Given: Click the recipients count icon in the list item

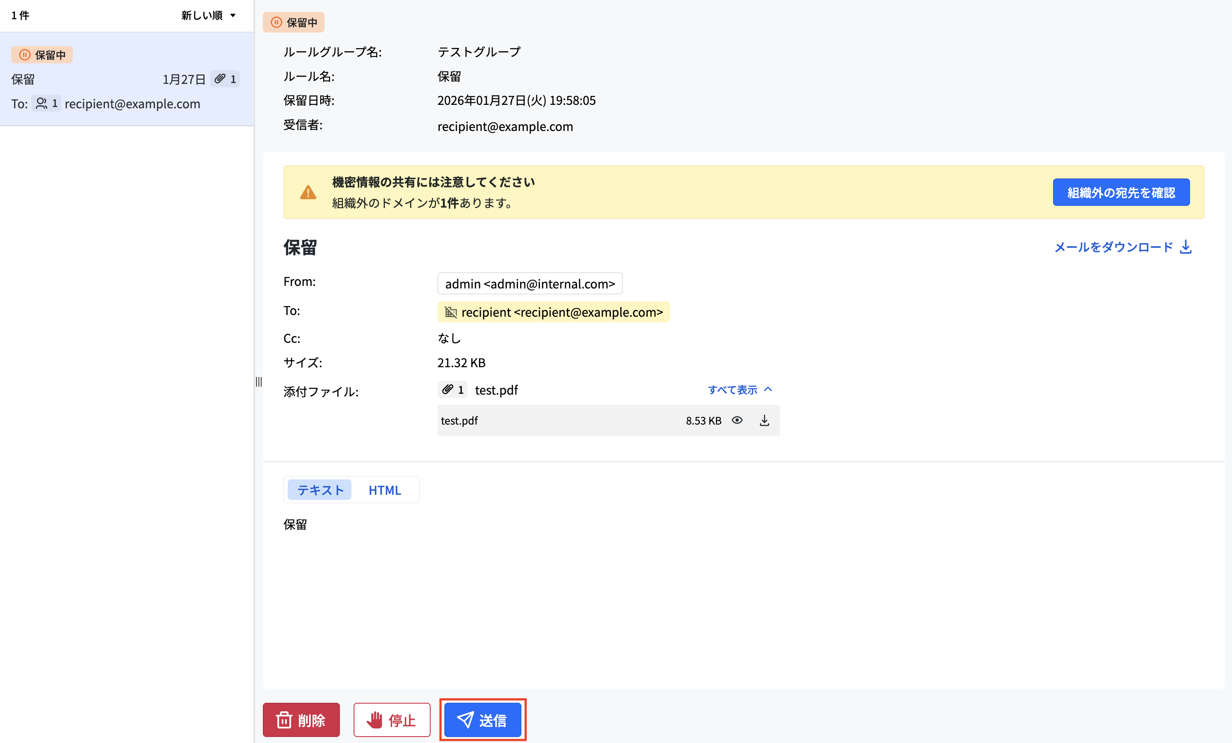Looking at the screenshot, I should point(46,104).
